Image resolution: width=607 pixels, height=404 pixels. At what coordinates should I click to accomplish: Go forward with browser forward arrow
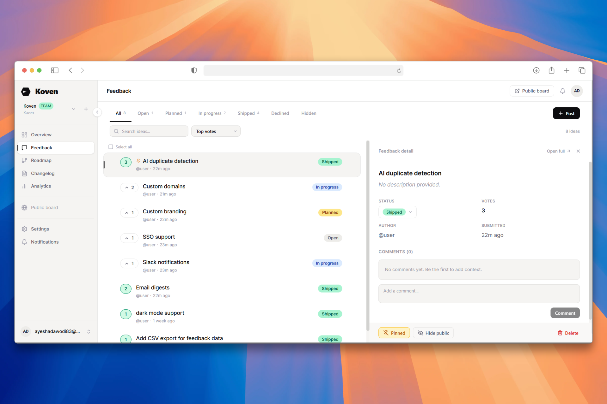coord(83,70)
